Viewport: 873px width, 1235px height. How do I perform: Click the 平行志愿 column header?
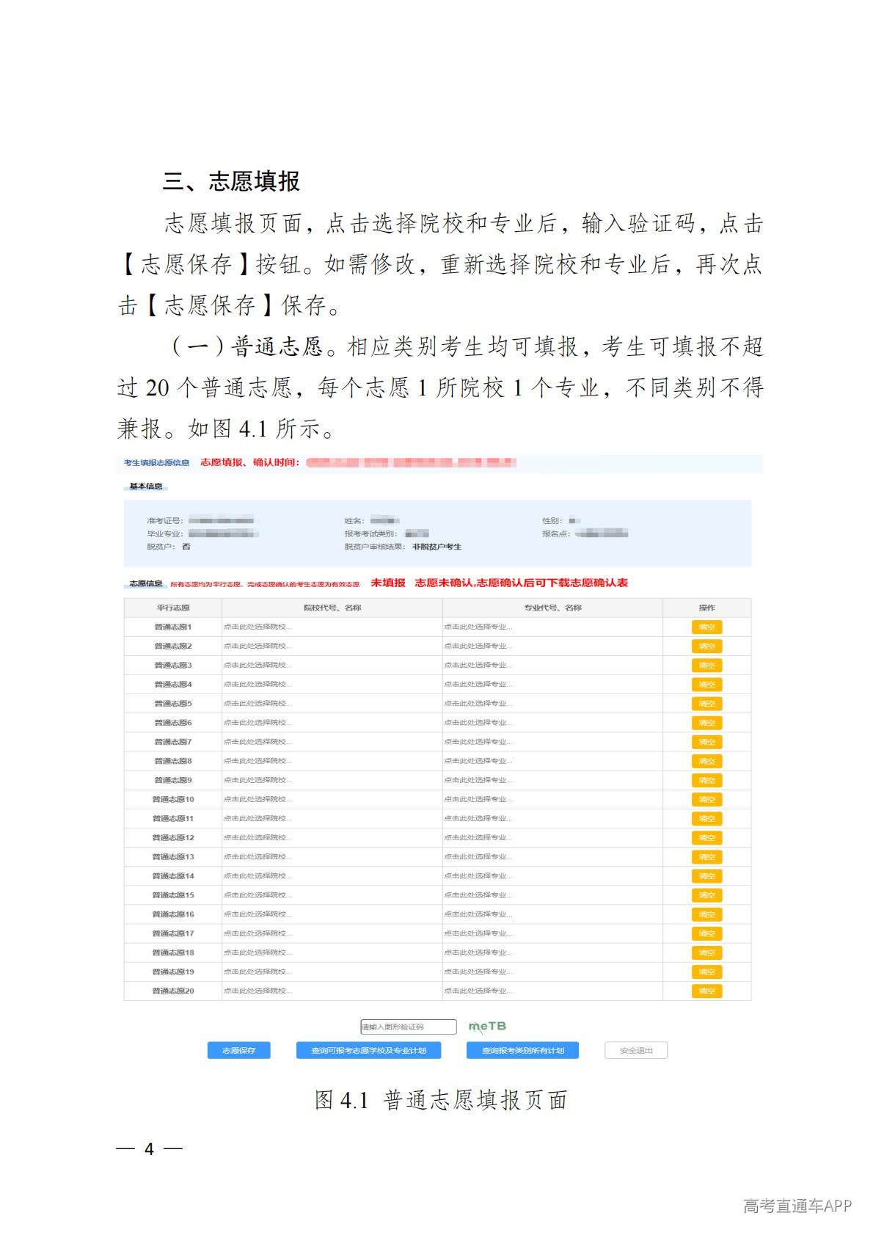(x=173, y=608)
